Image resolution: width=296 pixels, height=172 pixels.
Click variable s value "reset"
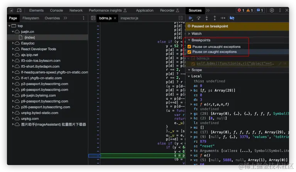click(207, 146)
